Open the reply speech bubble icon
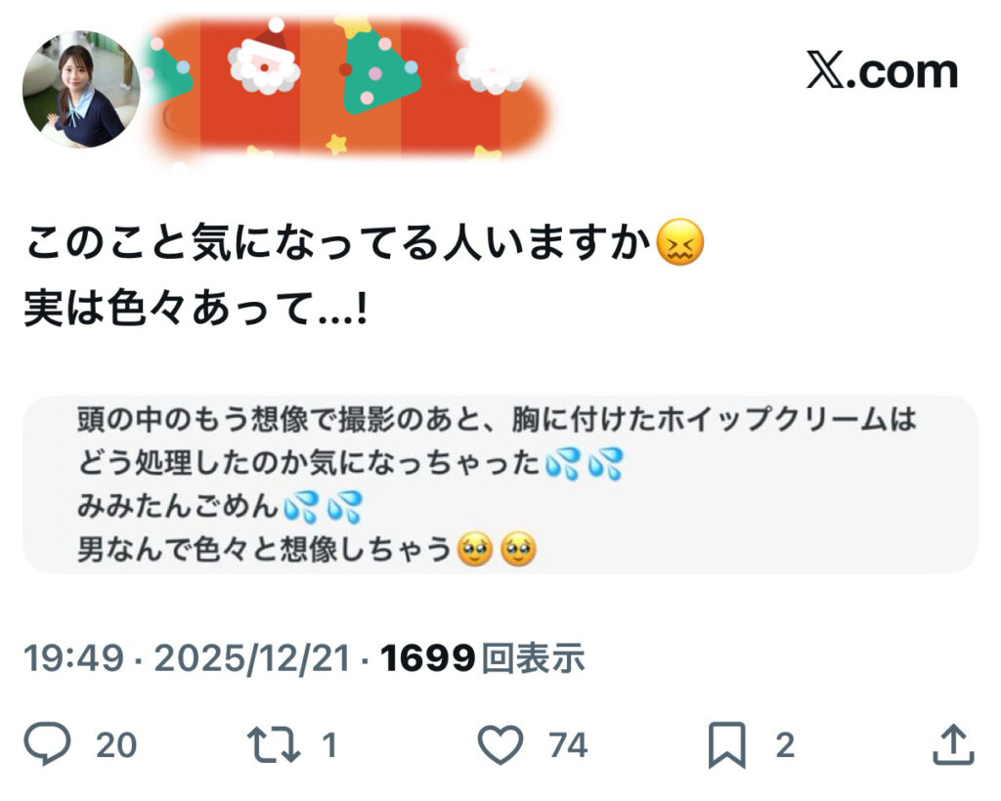 coord(47,743)
